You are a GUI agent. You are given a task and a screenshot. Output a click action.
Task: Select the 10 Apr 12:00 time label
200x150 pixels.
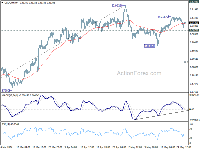click(87, 147)
